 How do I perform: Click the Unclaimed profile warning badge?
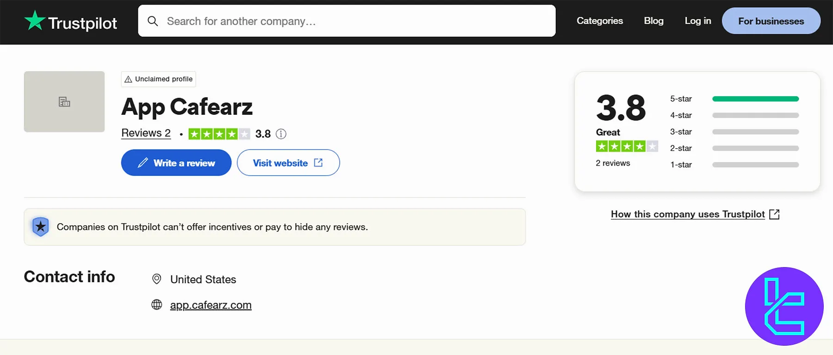(159, 79)
